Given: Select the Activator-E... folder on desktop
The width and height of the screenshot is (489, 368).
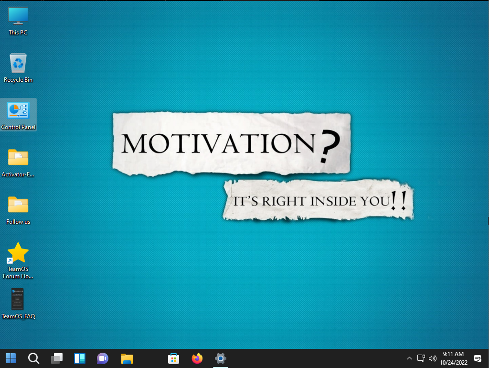Looking at the screenshot, I should pos(18,162).
